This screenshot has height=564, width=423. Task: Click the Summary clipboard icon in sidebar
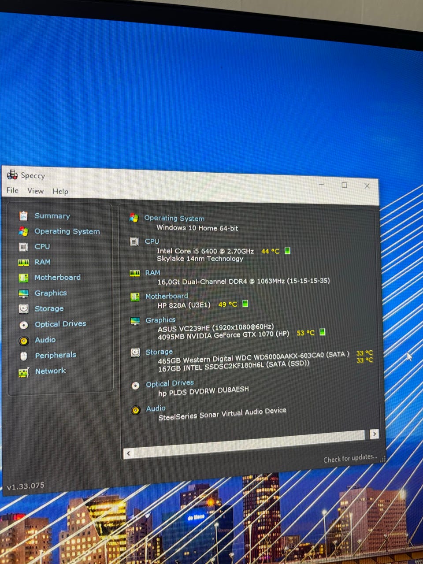point(23,215)
